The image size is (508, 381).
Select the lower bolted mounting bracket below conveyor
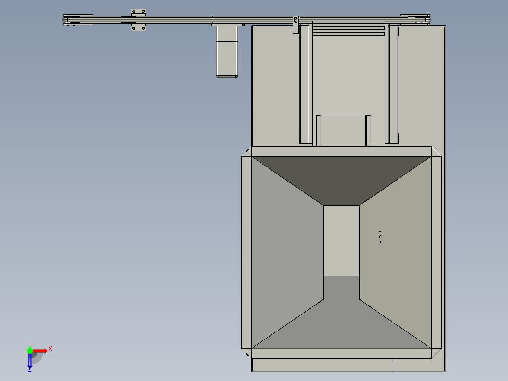[x=139, y=28]
